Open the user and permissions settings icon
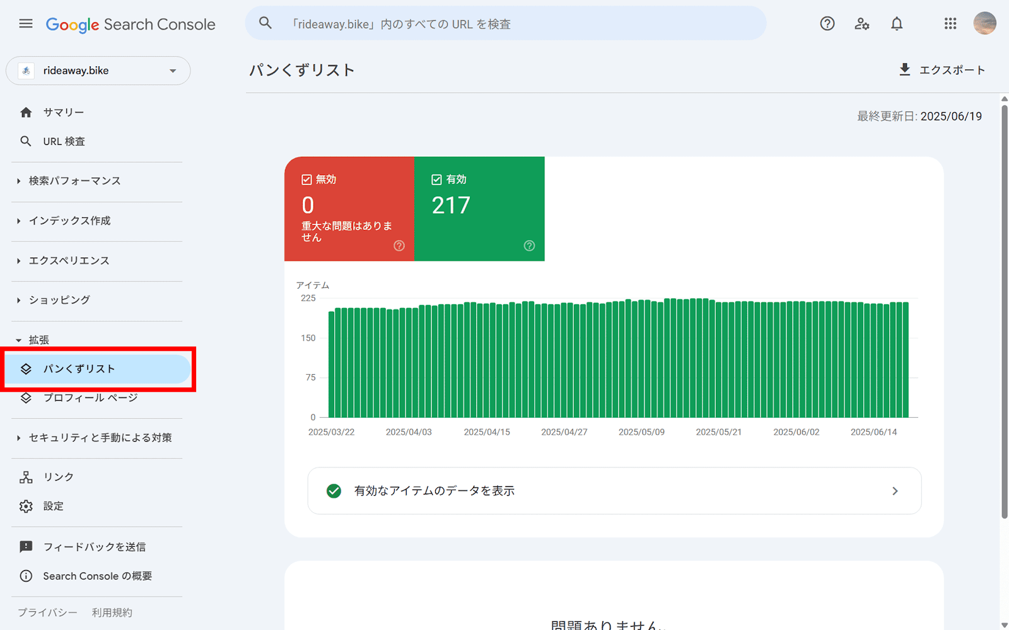 (x=861, y=23)
